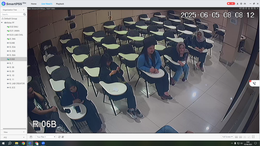Open File Explorer from taskbar
The width and height of the screenshot is (260, 146).
[x=17, y=143]
